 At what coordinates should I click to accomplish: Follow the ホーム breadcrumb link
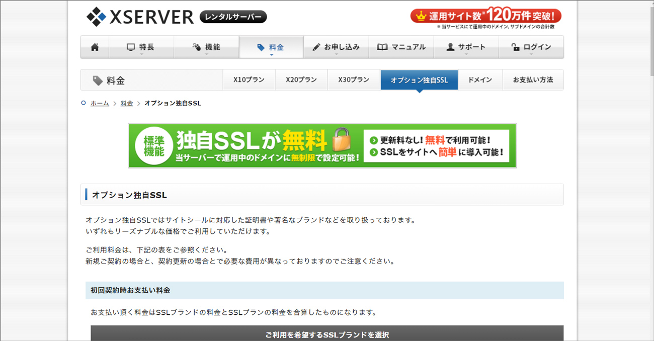(x=100, y=103)
